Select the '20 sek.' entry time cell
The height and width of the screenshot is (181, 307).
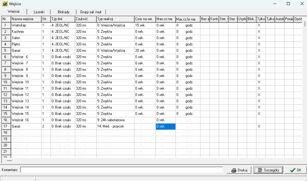tap(145, 51)
